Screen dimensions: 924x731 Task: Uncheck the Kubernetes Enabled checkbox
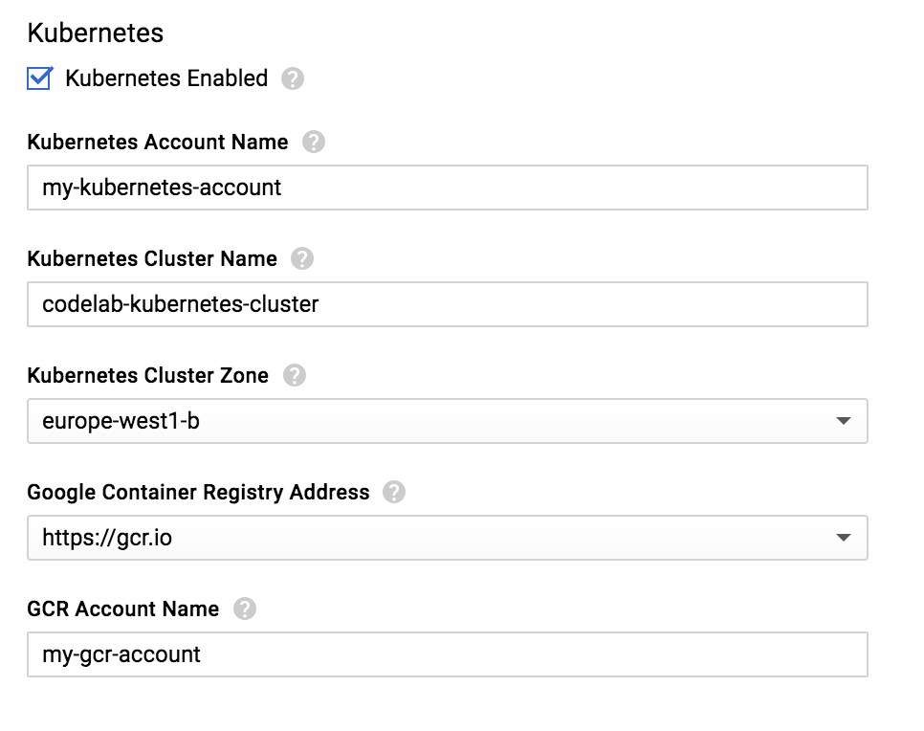39,78
